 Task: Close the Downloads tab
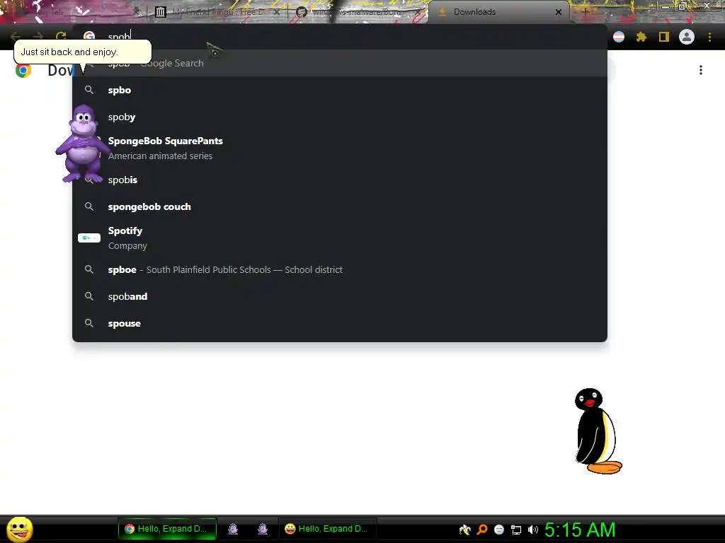559,12
